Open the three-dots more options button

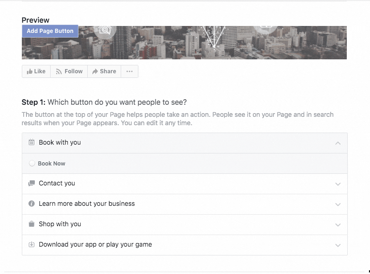pos(130,71)
